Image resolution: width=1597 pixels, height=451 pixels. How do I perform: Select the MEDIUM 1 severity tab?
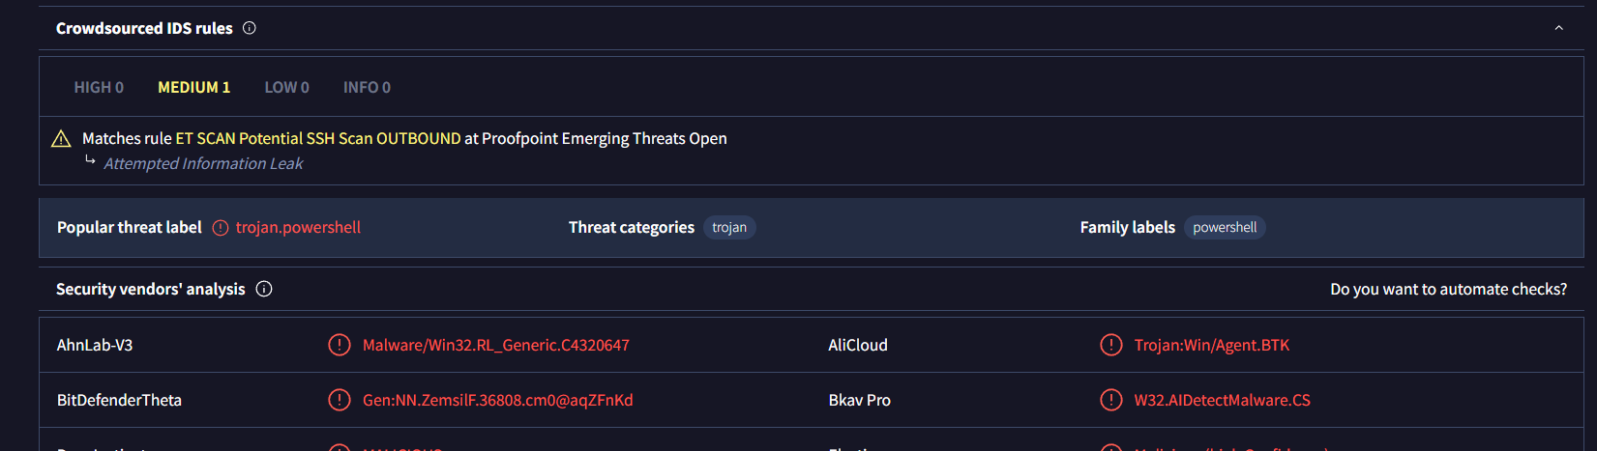(193, 87)
